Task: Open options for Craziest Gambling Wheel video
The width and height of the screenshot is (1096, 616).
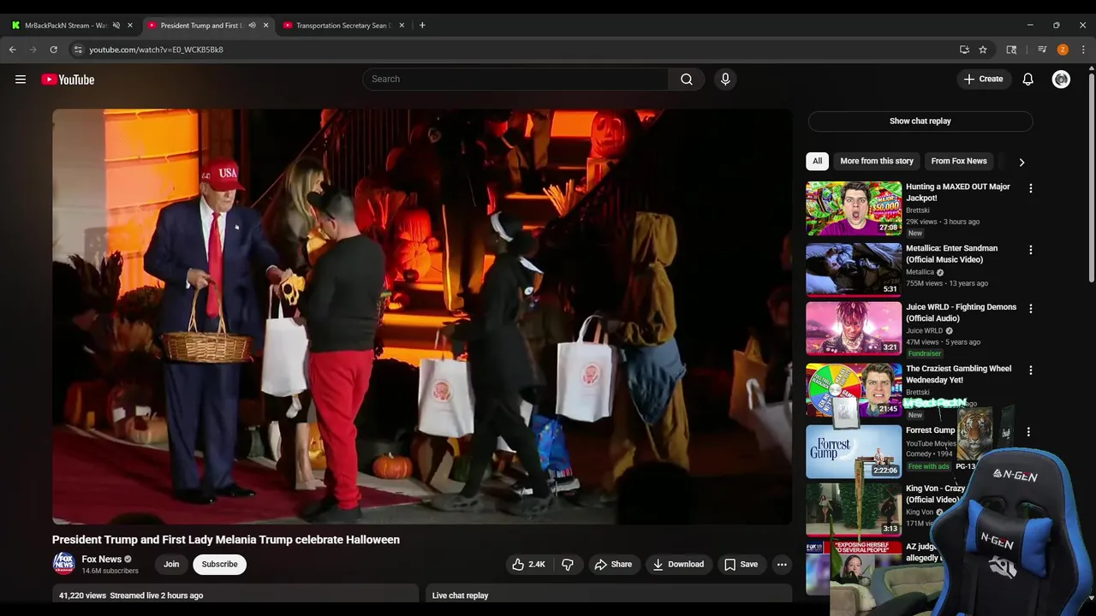Action: click(x=1031, y=370)
